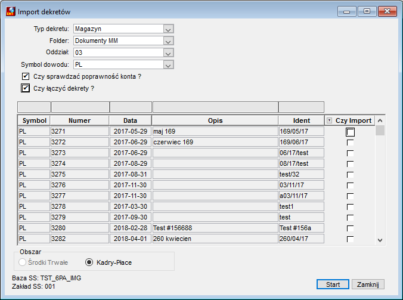Select the 3282 number cell
The width and height of the screenshot is (403, 300).
pos(80,239)
